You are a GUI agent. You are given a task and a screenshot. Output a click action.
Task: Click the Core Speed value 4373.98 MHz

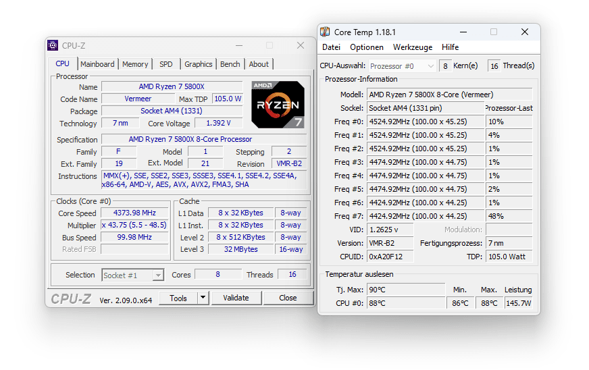134,213
